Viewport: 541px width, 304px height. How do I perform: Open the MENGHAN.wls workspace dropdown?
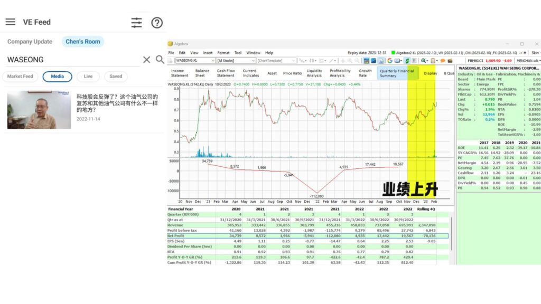pyautogui.click(x=528, y=61)
